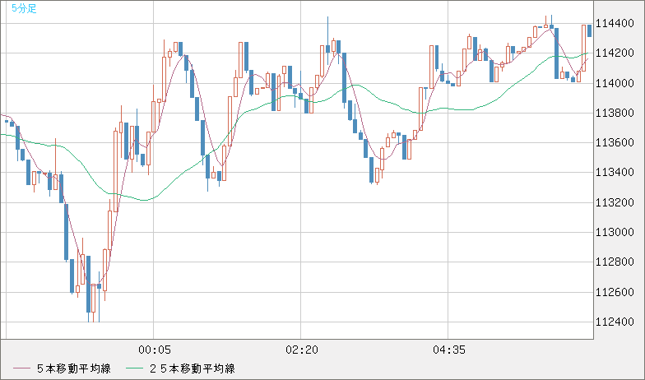The height and width of the screenshot is (380, 645).
Task: Click the 112400 price axis label
Action: (615, 322)
